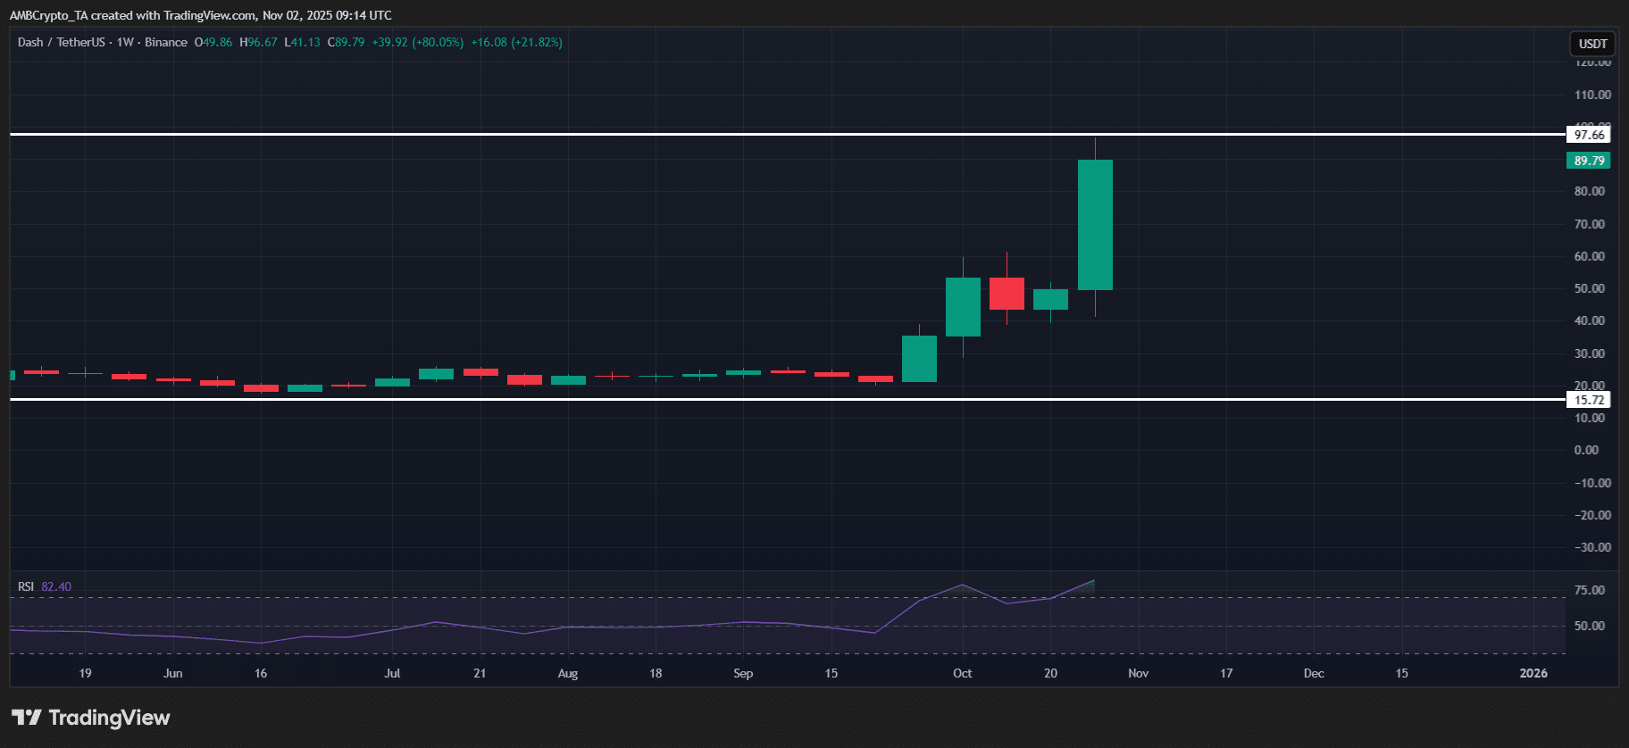
Task: Click the Nov label on time axis
Action: pos(1138,673)
